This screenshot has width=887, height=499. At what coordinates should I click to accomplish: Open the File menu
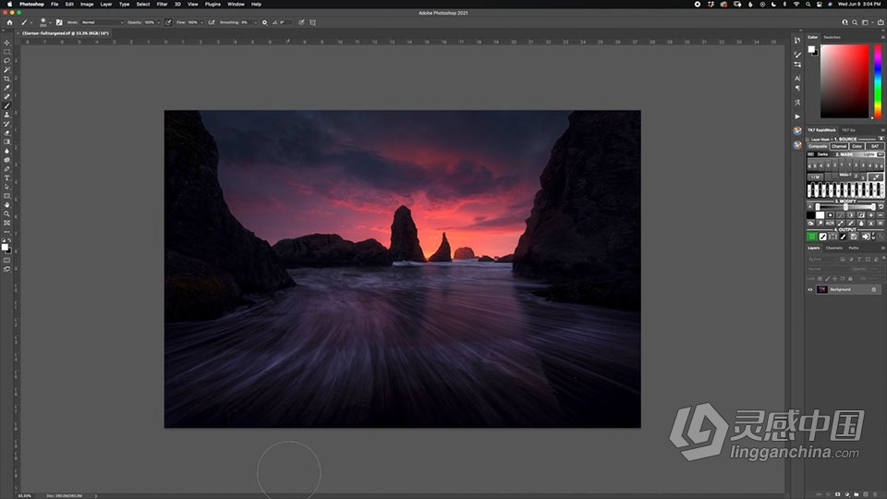pyautogui.click(x=55, y=4)
